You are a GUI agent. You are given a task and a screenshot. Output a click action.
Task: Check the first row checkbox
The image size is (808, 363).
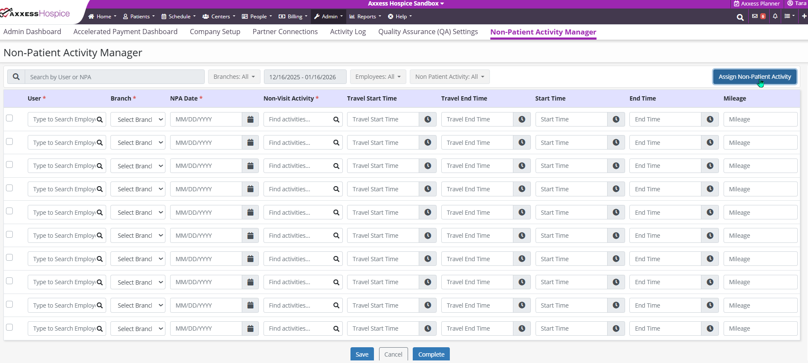tap(9, 118)
